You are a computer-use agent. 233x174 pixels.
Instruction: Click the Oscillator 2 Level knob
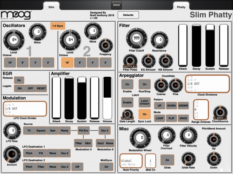70,40
